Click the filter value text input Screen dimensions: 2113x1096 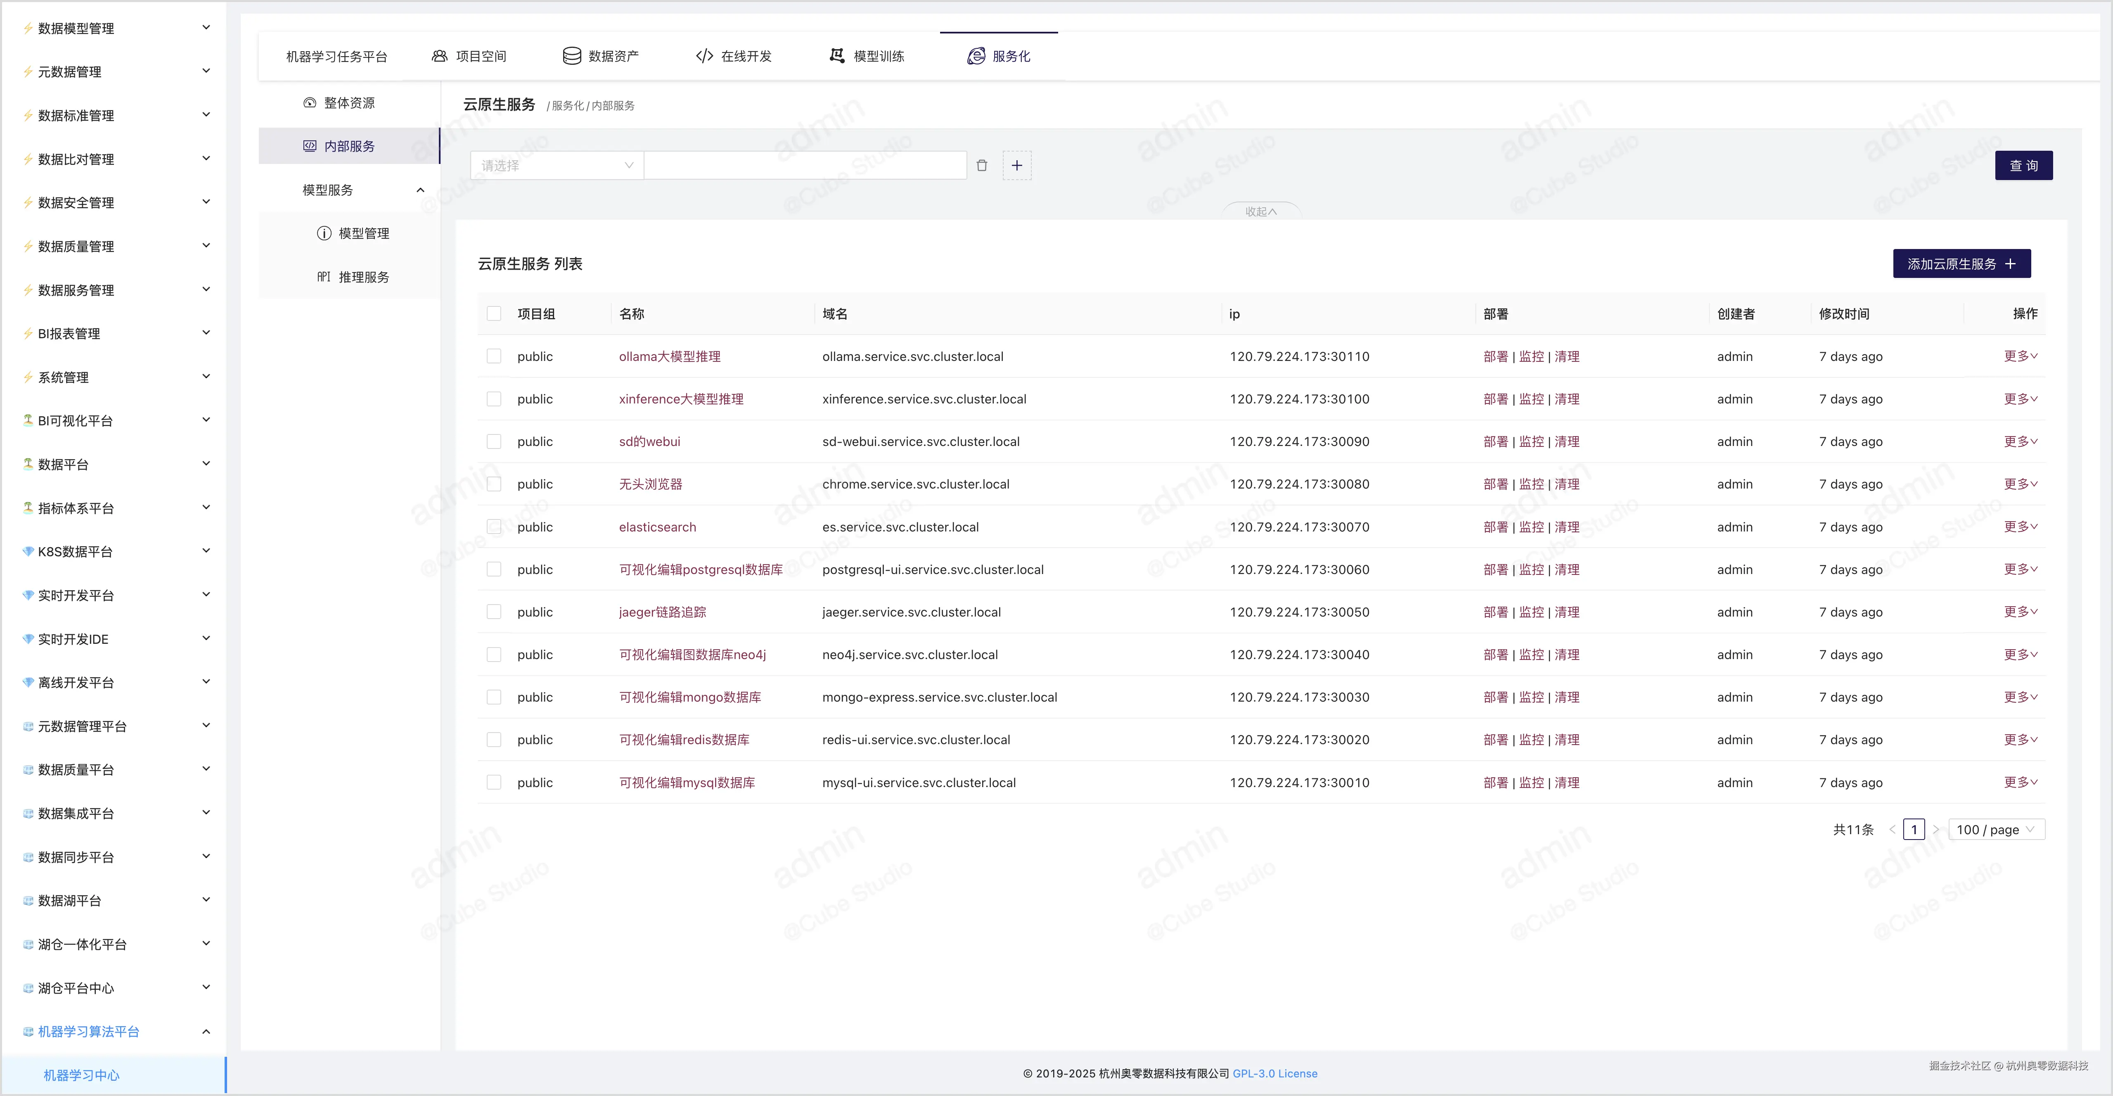[x=805, y=166]
